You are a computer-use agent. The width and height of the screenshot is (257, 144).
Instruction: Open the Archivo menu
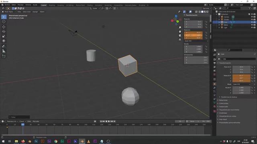coord(7,5)
